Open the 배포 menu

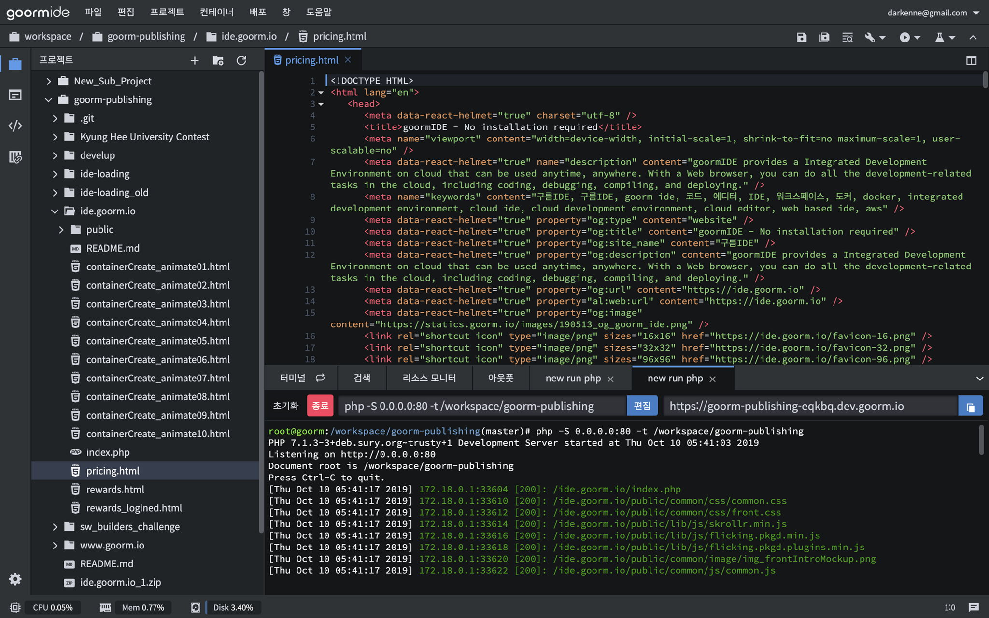258,12
